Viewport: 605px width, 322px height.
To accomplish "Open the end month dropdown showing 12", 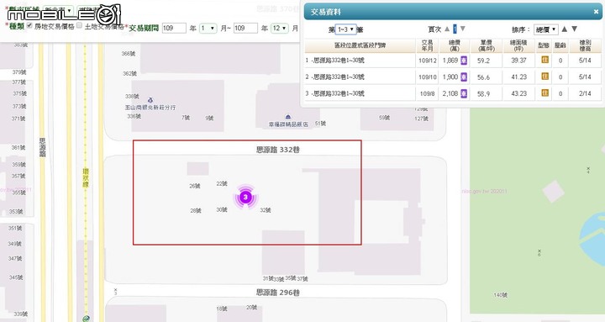I will tap(280, 29).
